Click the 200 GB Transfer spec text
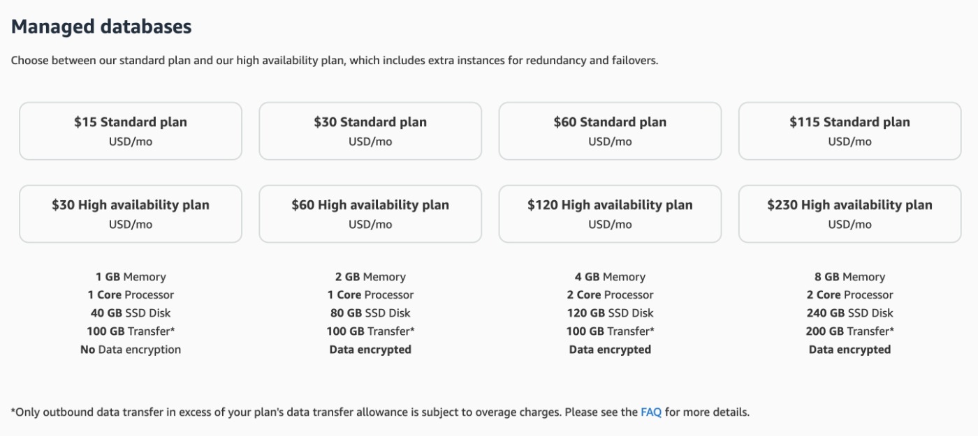This screenshot has width=978, height=436. pos(850,331)
